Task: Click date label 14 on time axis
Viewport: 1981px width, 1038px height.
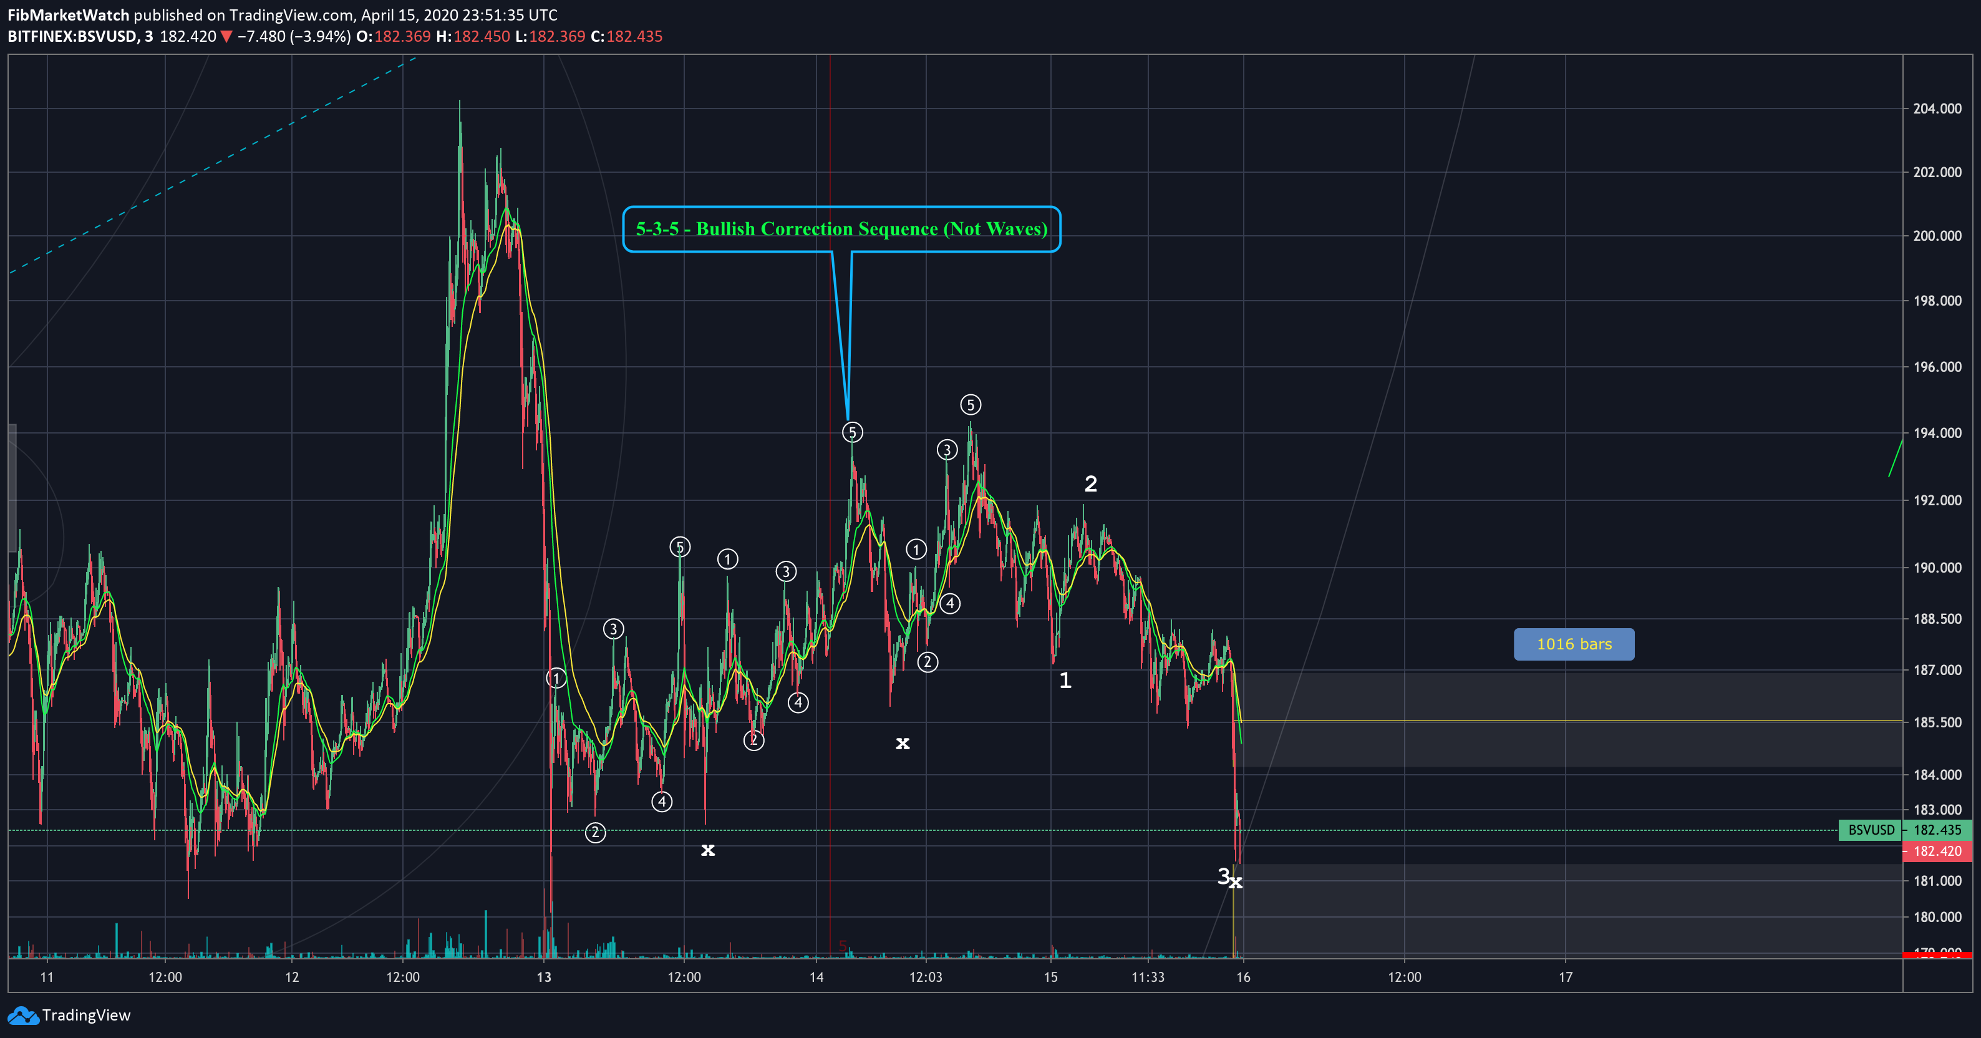Action: tap(816, 977)
